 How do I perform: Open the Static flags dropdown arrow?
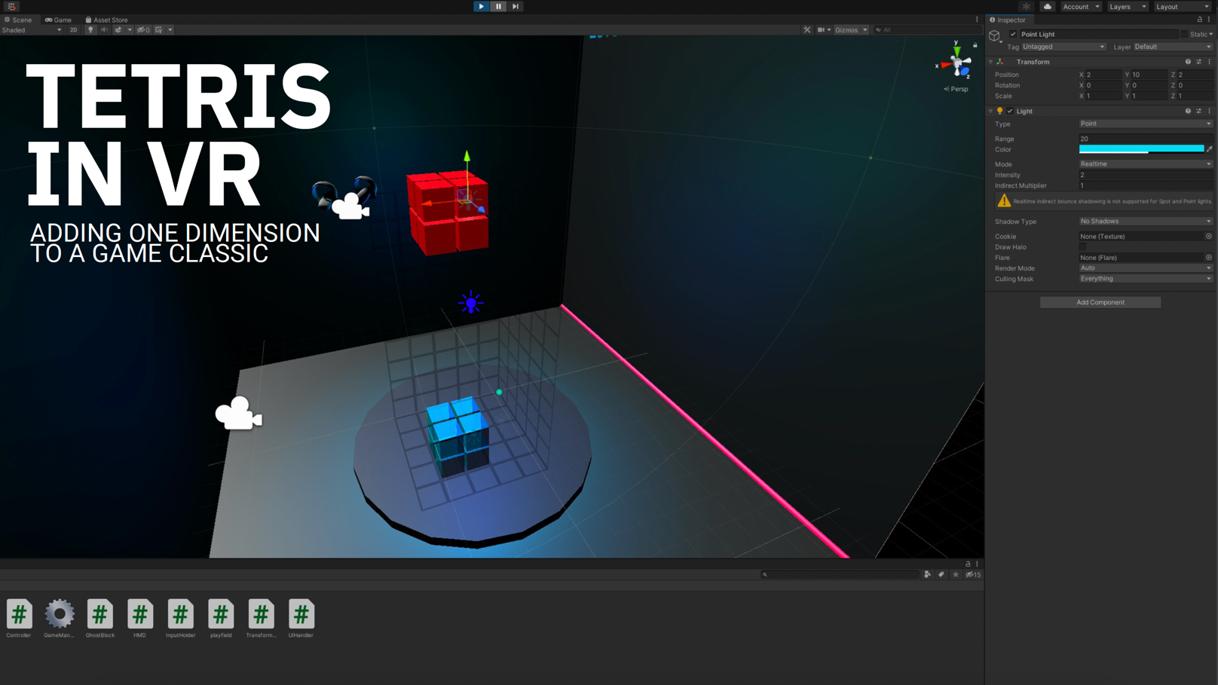1211,35
